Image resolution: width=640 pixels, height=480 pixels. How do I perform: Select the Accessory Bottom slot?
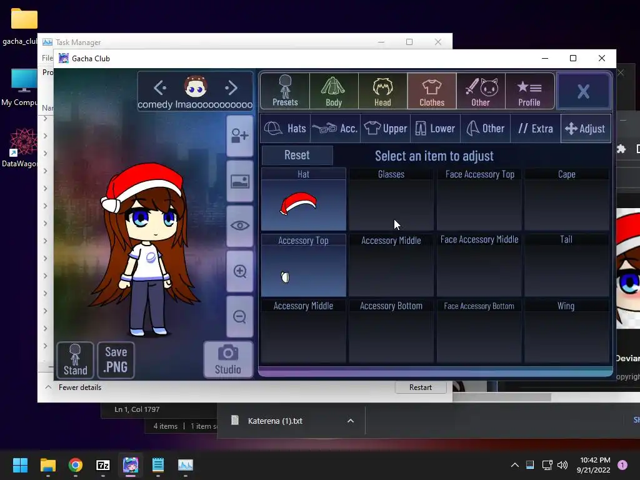click(x=391, y=331)
